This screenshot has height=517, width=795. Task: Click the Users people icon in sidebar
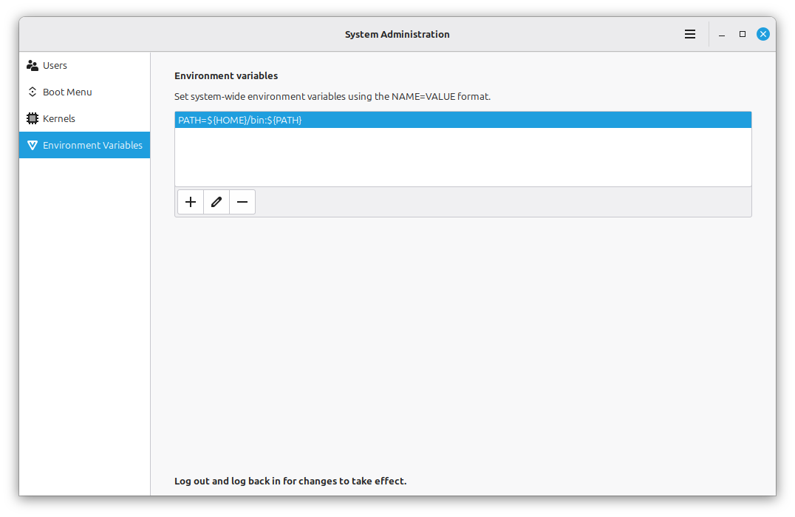coord(33,65)
